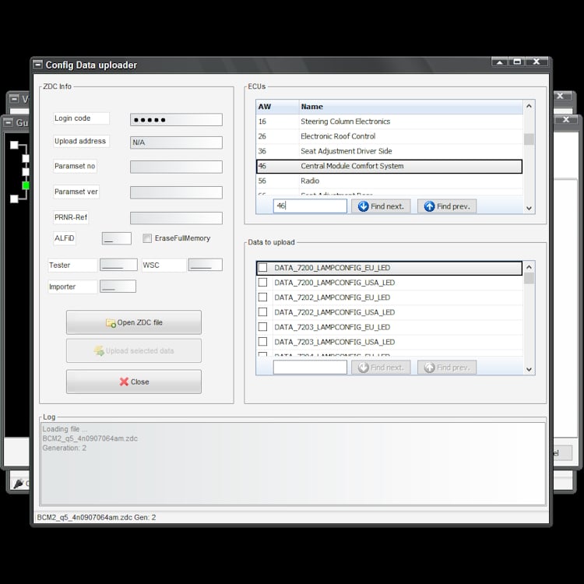
Task: Click Data to upload Find prev. button
Action: 447,368
